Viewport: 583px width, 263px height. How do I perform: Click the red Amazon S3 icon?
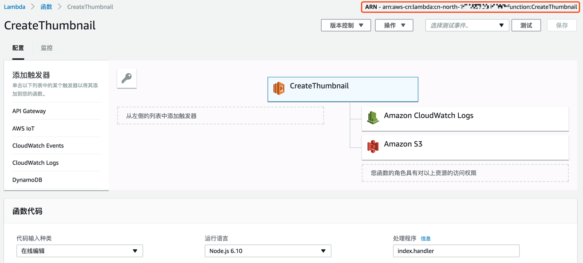point(373,146)
